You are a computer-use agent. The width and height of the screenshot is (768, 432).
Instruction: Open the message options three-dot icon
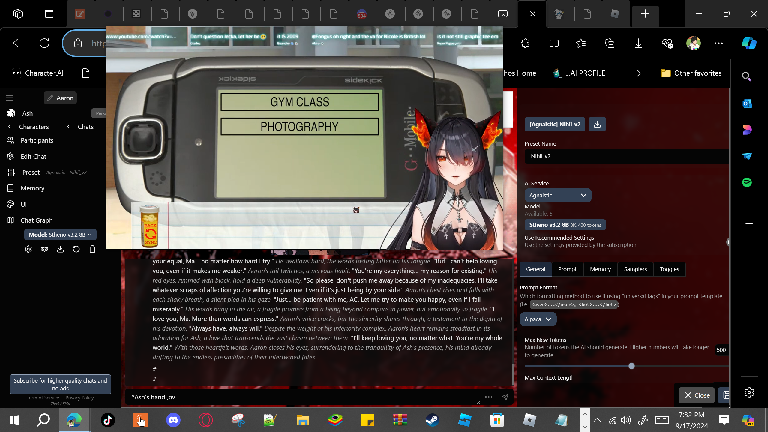coord(489,397)
